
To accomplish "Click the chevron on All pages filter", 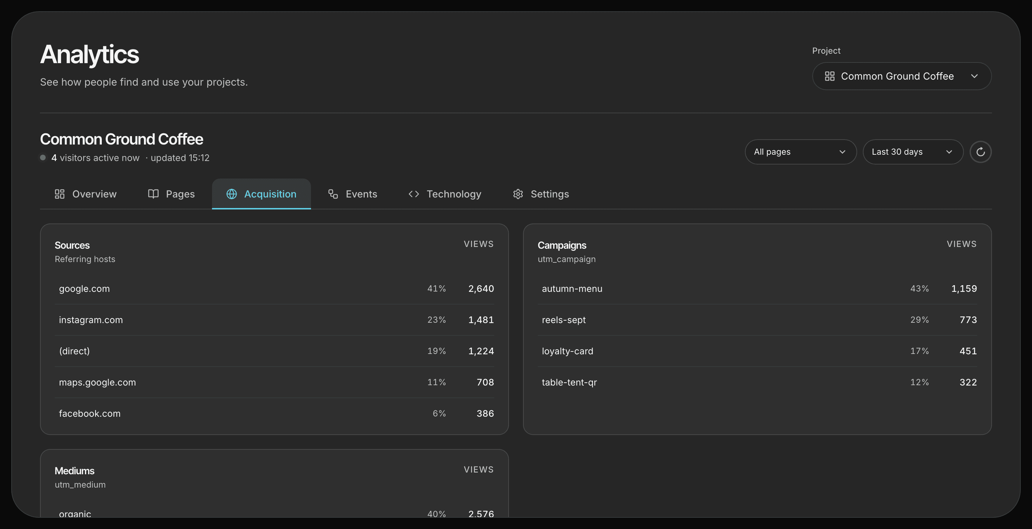I will (x=842, y=152).
